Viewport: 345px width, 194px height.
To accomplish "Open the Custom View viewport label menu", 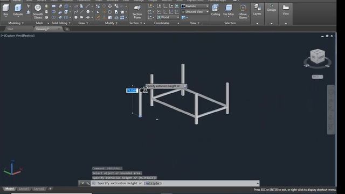I will click(13, 36).
